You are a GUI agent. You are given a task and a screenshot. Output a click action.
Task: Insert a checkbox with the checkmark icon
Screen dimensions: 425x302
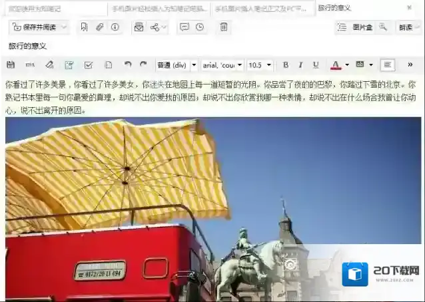(89, 65)
